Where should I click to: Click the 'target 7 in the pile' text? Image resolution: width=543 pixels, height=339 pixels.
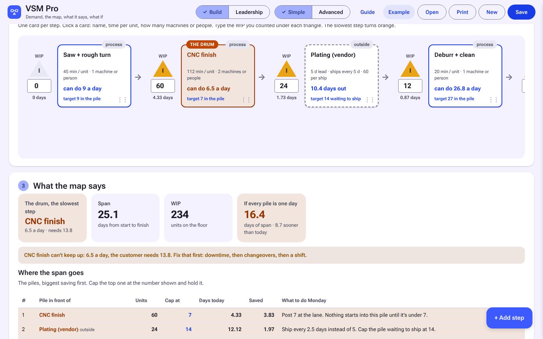point(206,99)
